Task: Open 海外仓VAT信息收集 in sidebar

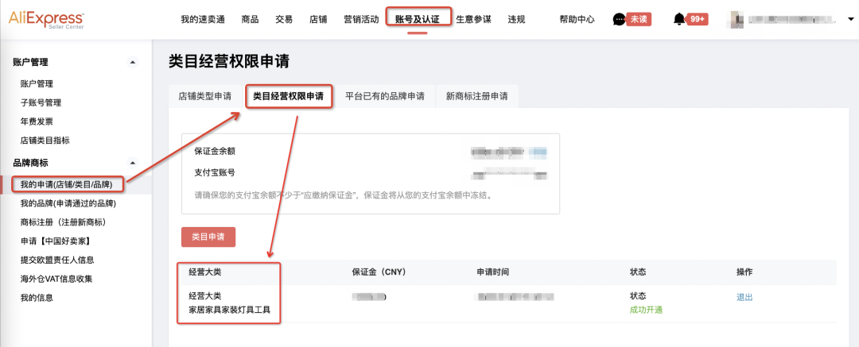Action: 56,279
